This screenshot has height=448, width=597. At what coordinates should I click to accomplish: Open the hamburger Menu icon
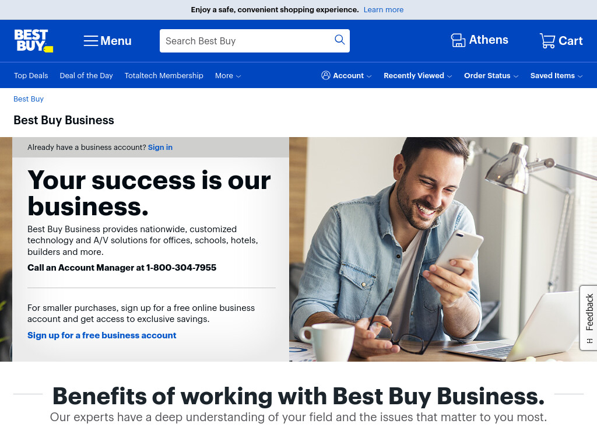(90, 41)
